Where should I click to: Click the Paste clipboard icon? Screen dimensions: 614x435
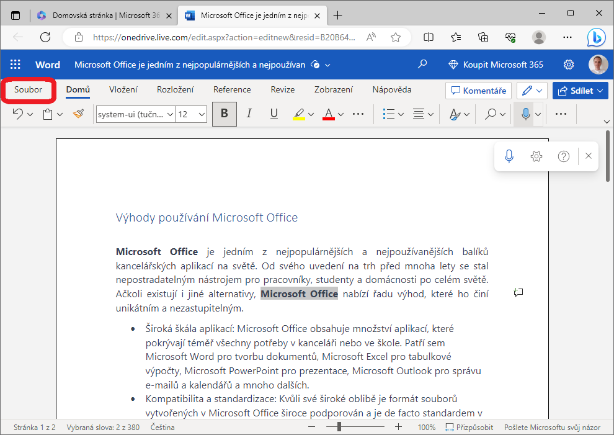click(x=48, y=114)
